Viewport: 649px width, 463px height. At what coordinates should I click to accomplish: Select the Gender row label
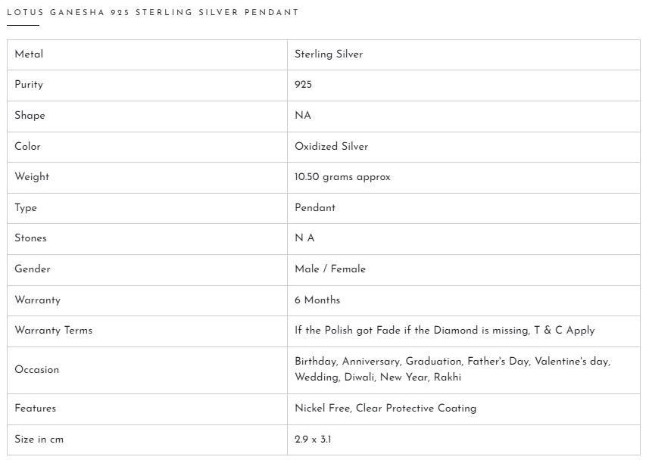[32, 269]
